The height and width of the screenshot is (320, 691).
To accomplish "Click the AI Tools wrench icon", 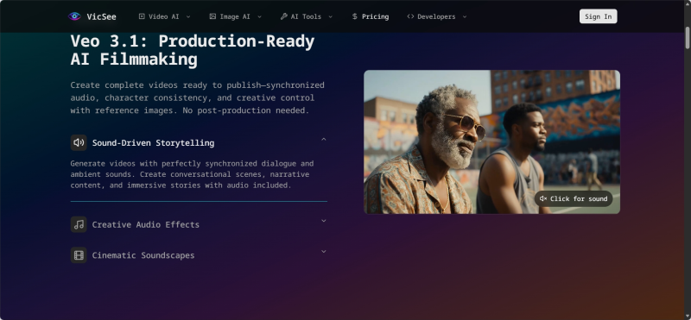I will coord(284,16).
